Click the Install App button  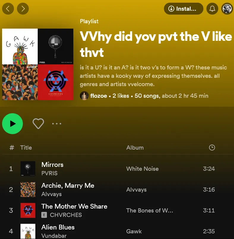pos(184,9)
